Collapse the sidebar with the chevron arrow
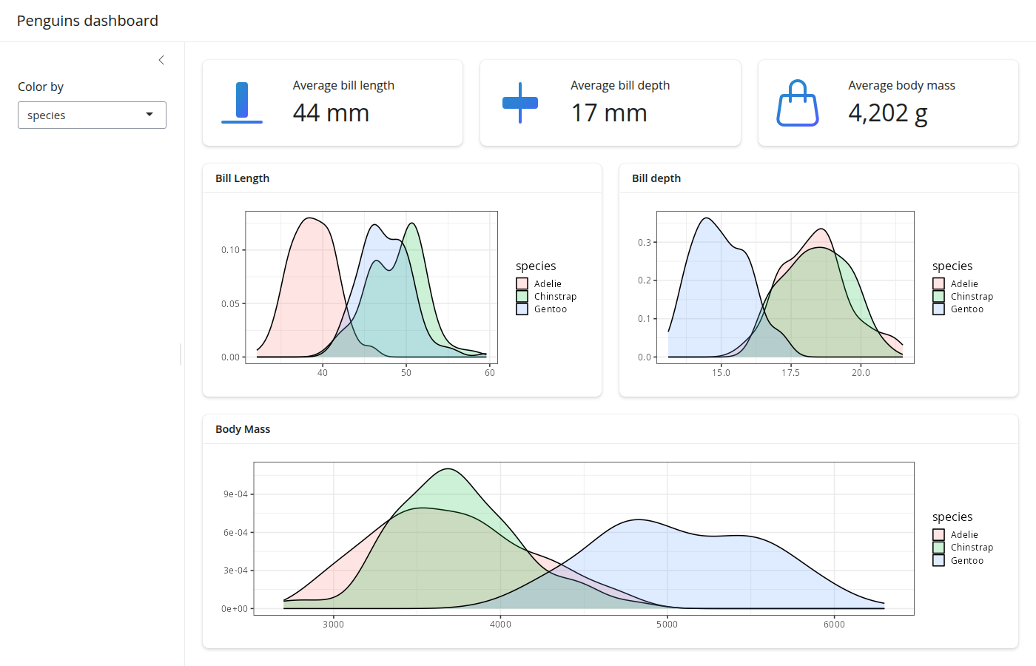 tap(161, 60)
